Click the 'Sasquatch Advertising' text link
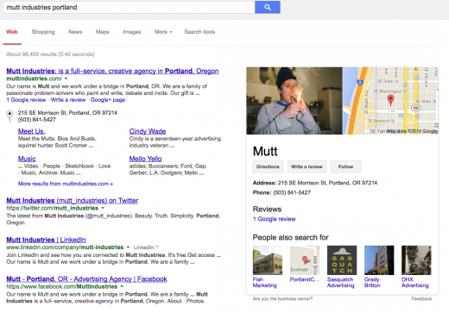Screen dimensions: 449x313 [341, 282]
